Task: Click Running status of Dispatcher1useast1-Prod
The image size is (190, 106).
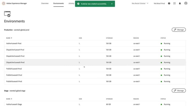Action: (x=165, y=50)
